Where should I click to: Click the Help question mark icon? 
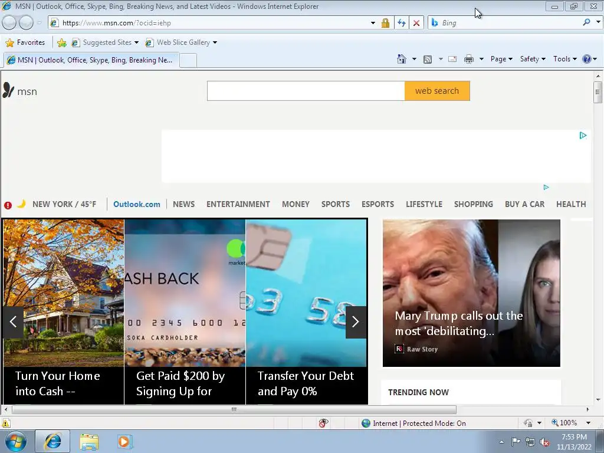[587, 59]
